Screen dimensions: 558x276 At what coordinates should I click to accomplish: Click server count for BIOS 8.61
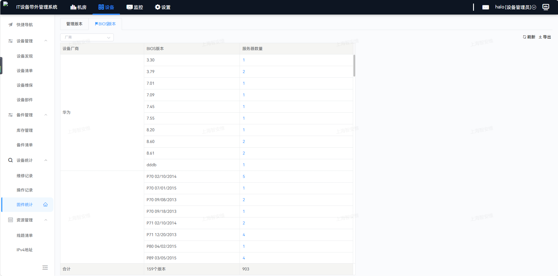(x=244, y=153)
